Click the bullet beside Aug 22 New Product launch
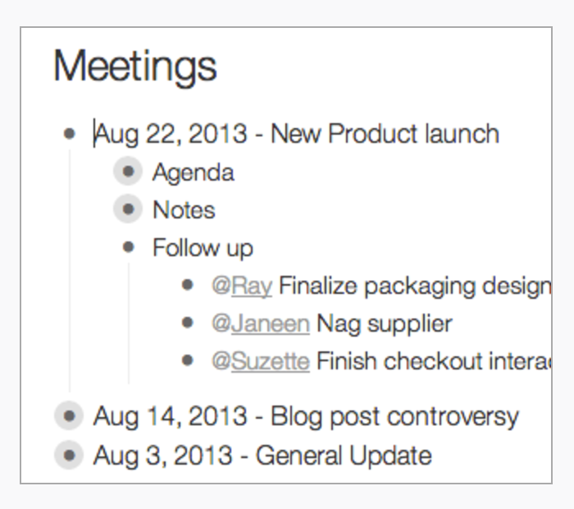Viewport: 574px width, 509px height. (x=70, y=134)
